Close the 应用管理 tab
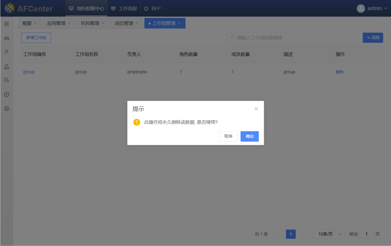 69,23
